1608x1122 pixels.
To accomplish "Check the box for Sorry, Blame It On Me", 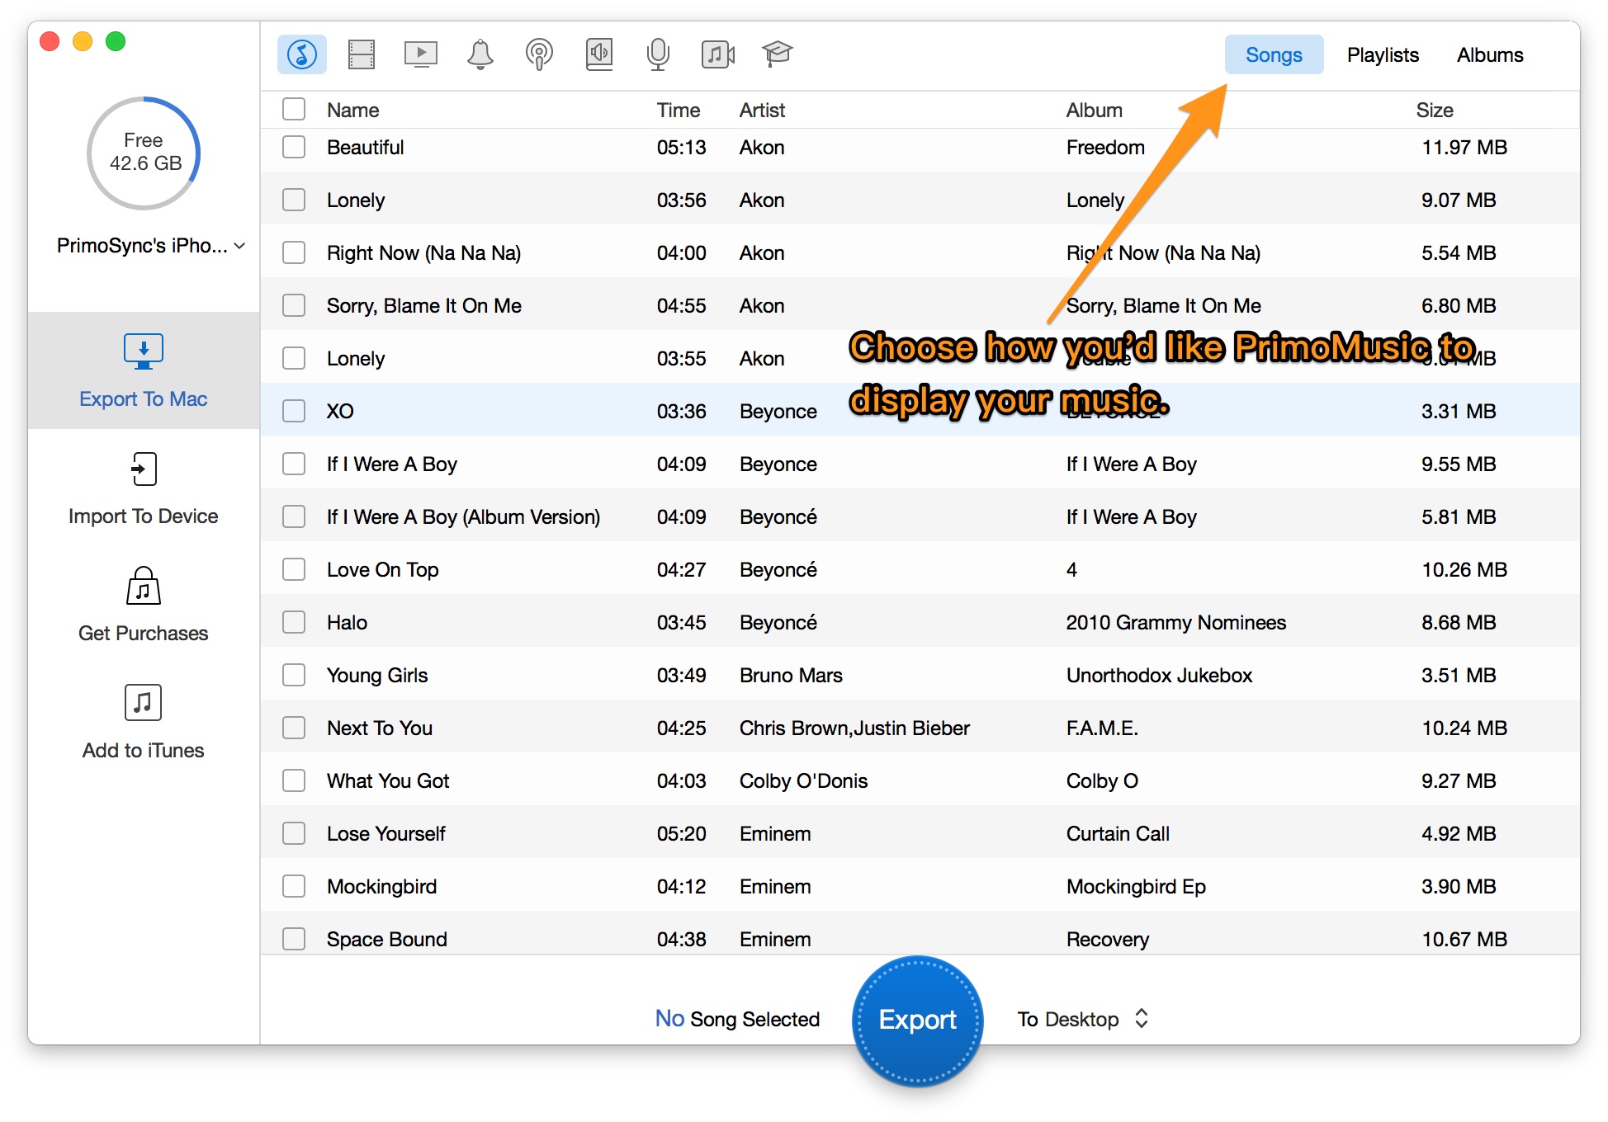I will pos(294,305).
